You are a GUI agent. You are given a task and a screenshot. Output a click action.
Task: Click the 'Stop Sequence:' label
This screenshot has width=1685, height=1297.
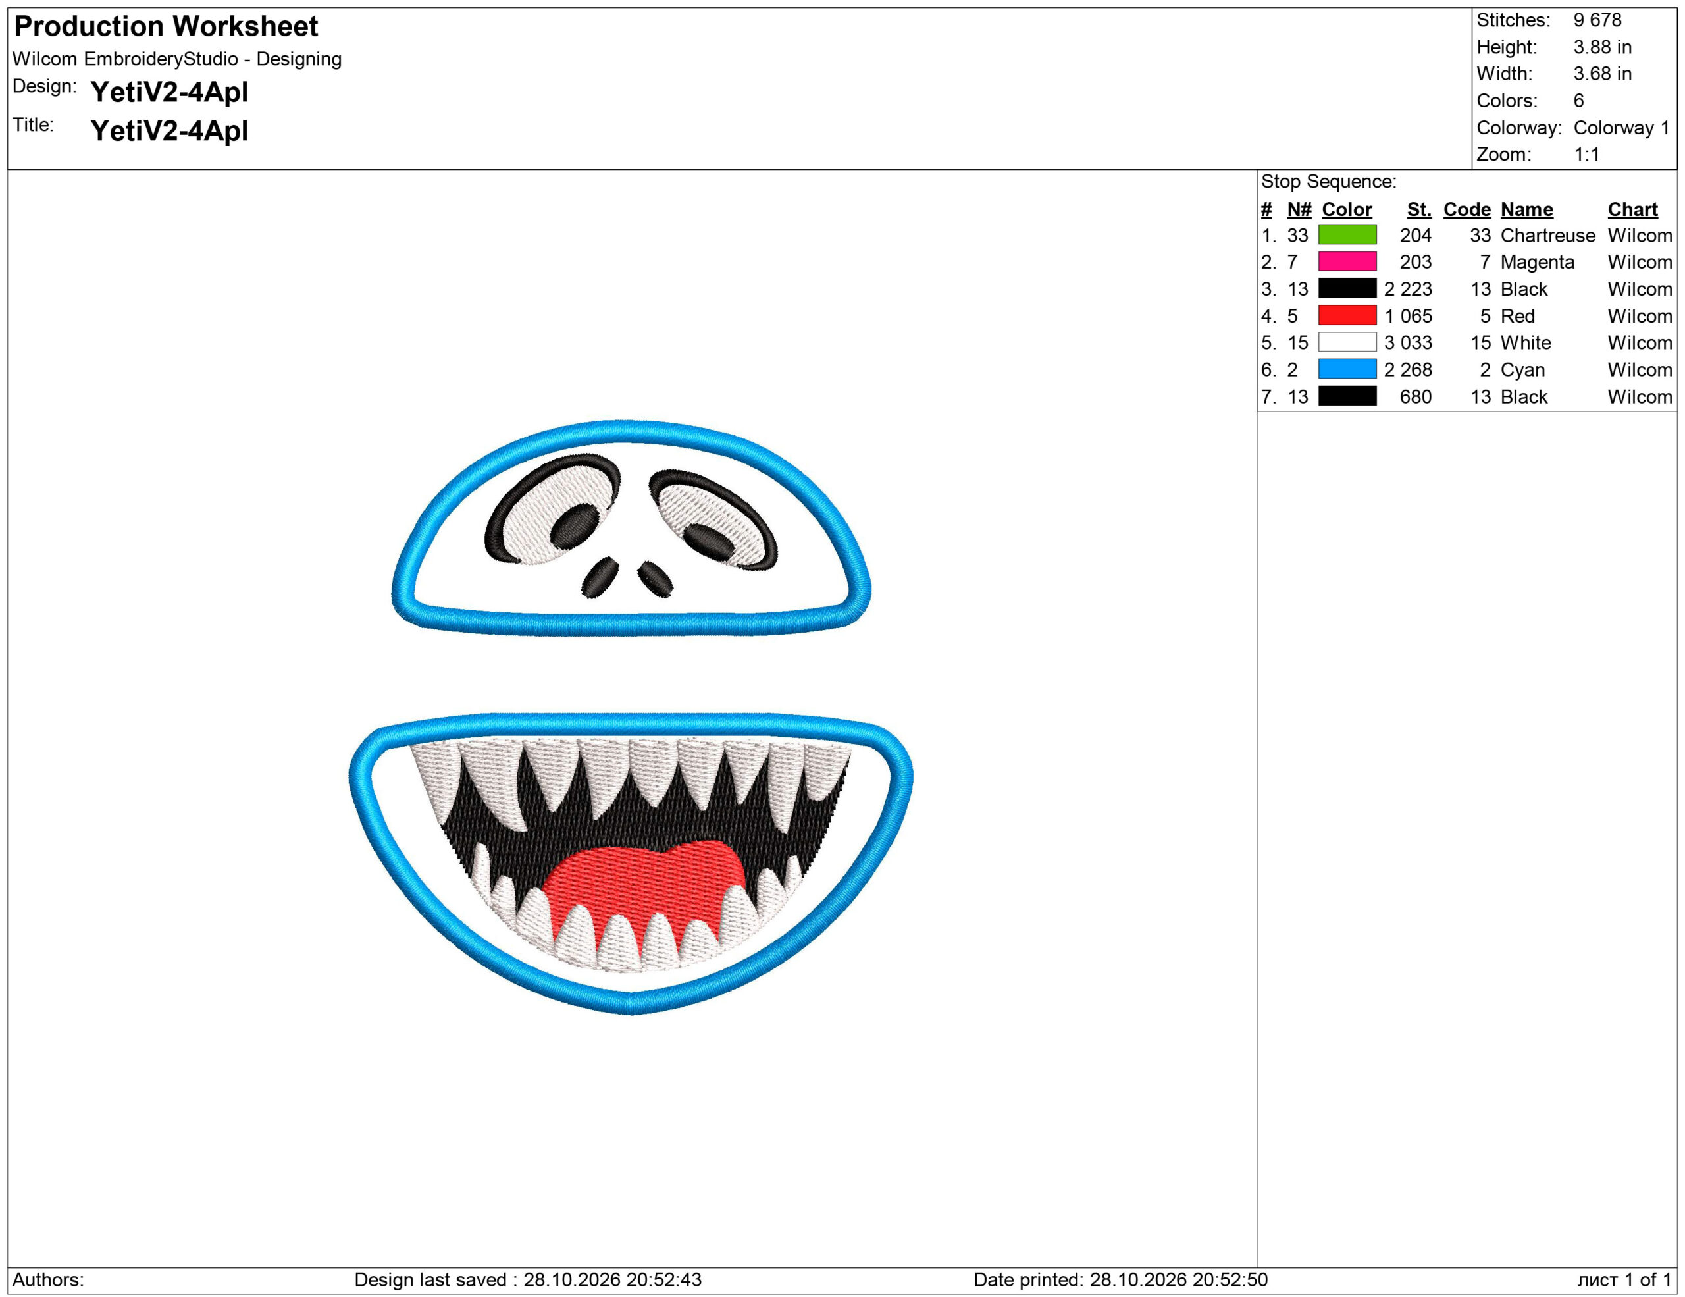pyautogui.click(x=1328, y=181)
